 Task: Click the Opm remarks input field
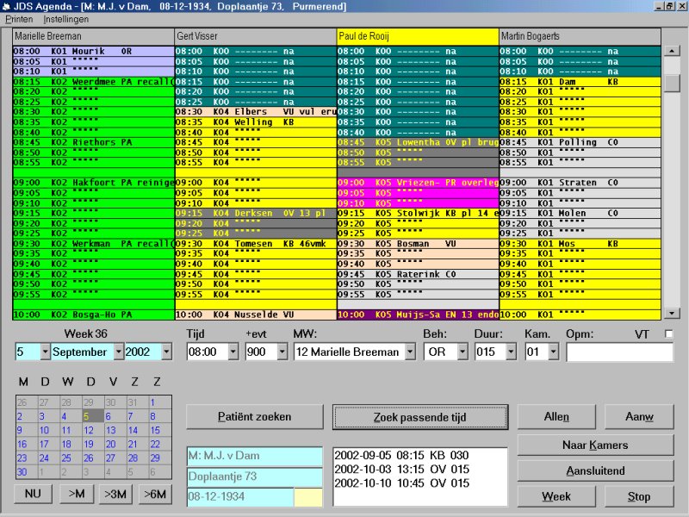pos(619,352)
